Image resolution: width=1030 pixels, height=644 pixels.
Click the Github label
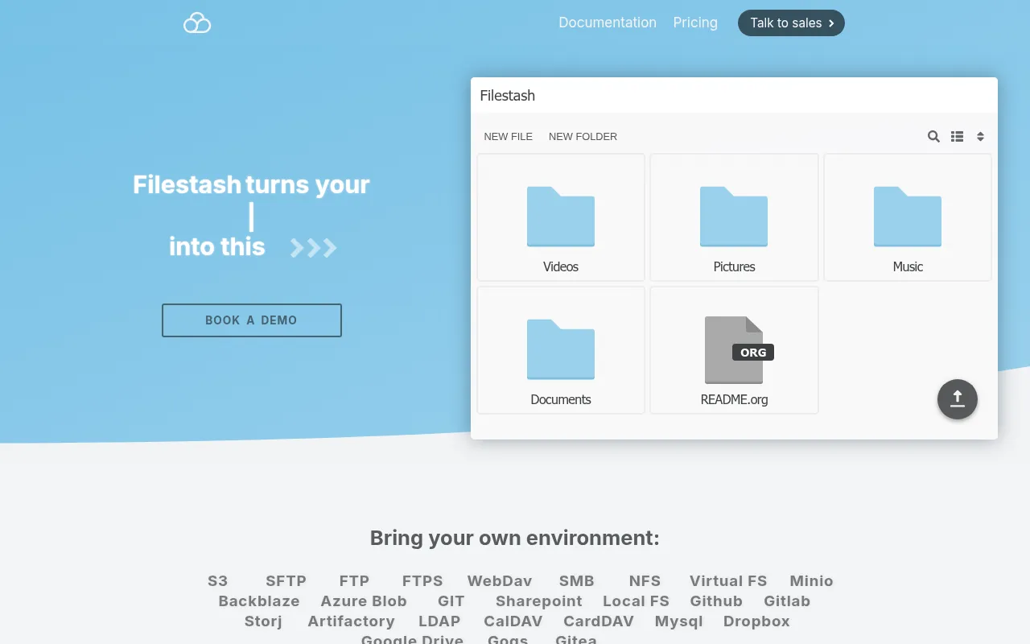pyautogui.click(x=716, y=601)
